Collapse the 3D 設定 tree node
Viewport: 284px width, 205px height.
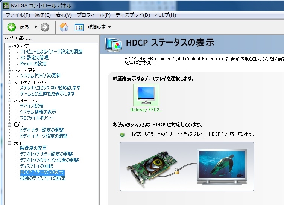tap(9, 46)
